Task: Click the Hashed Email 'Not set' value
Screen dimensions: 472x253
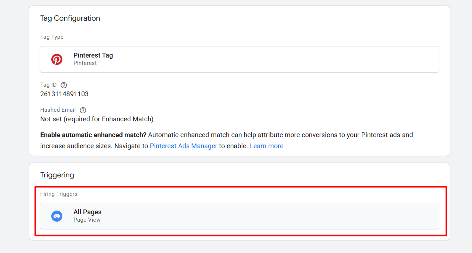Action: pyautogui.click(x=97, y=119)
